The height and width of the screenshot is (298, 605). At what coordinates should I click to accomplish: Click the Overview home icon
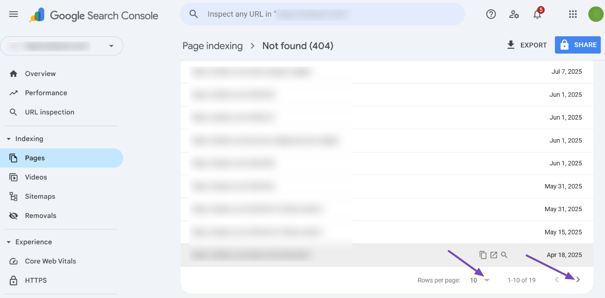pyautogui.click(x=13, y=74)
